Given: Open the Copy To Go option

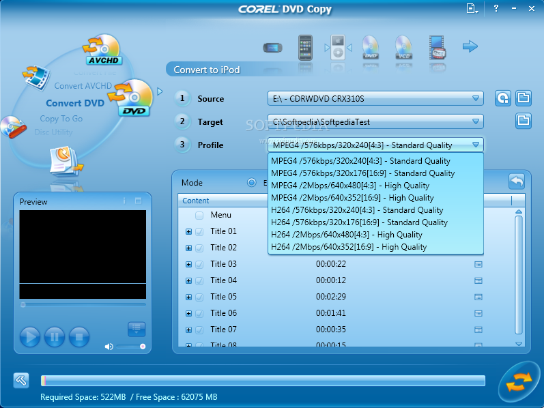Looking at the screenshot, I should click(61, 119).
